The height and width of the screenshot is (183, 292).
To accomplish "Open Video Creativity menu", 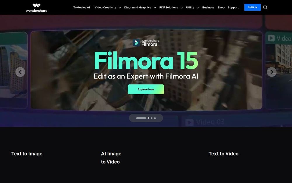I will point(105,8).
